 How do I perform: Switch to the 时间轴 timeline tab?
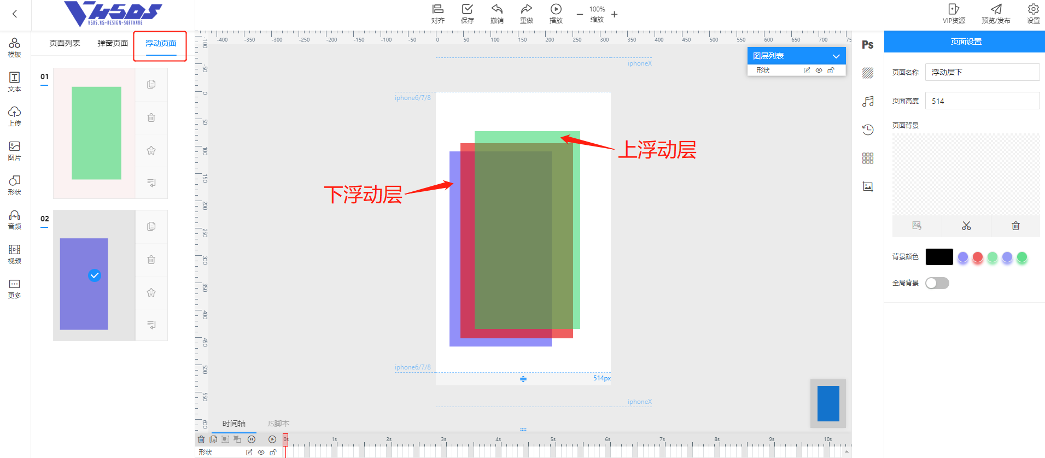point(233,424)
